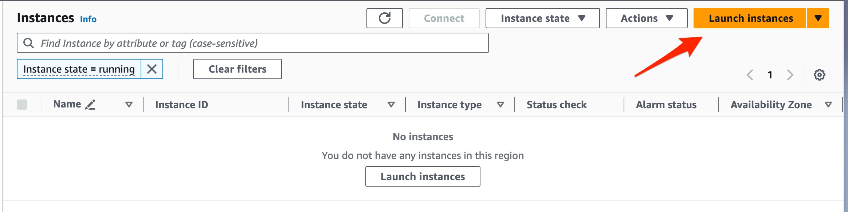Click the refresh instances icon button
The image size is (848, 212).
click(384, 18)
